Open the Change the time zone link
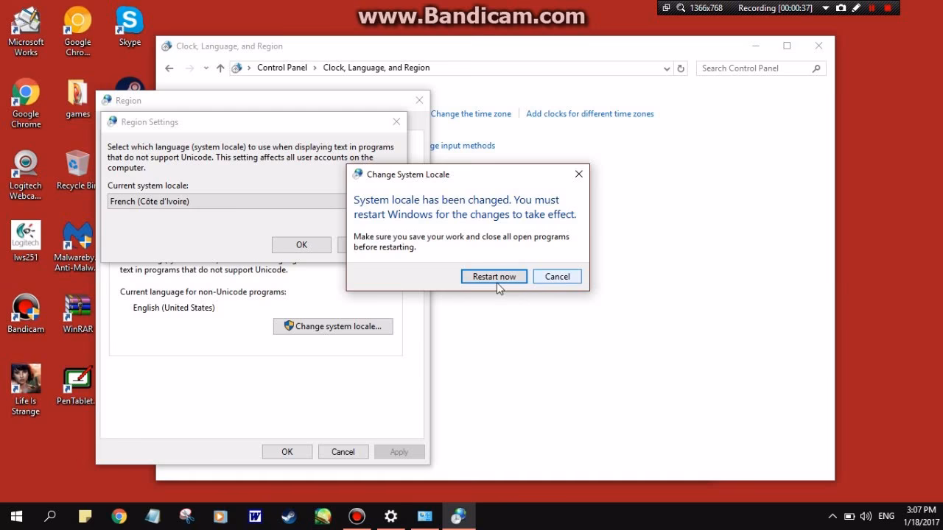 tap(471, 114)
